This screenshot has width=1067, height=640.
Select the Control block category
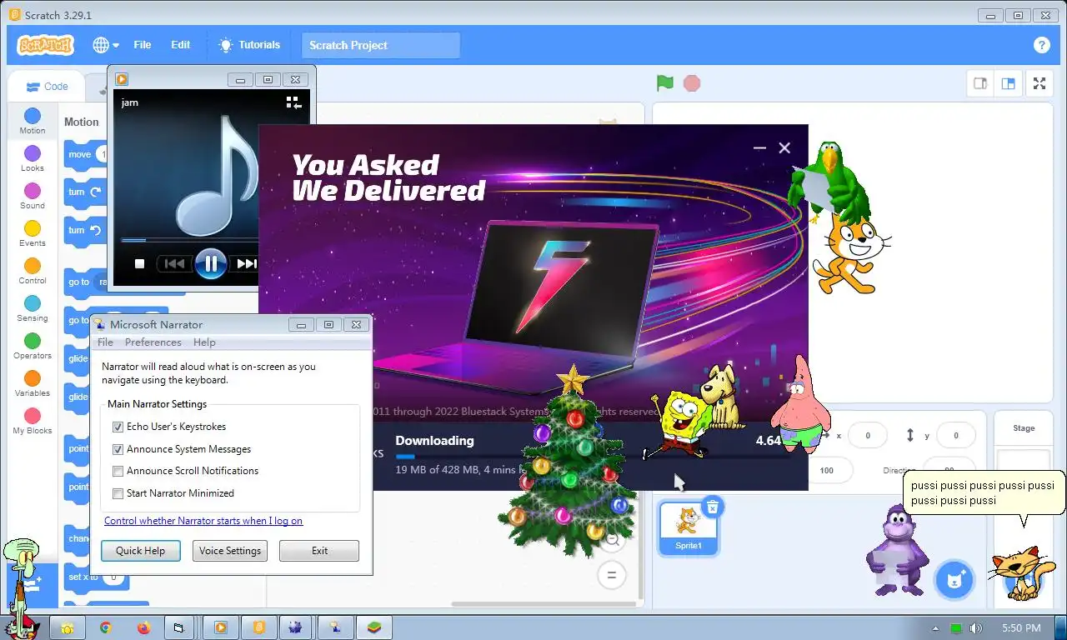(x=33, y=272)
